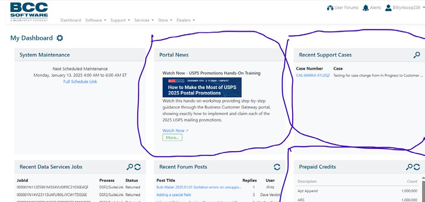425x202 pixels.
Task: Click Dave Verdot user in forum posts
Action: 270,195
